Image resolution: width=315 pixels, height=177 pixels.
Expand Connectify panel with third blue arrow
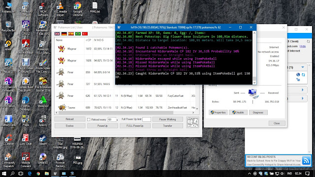(x=303, y=98)
